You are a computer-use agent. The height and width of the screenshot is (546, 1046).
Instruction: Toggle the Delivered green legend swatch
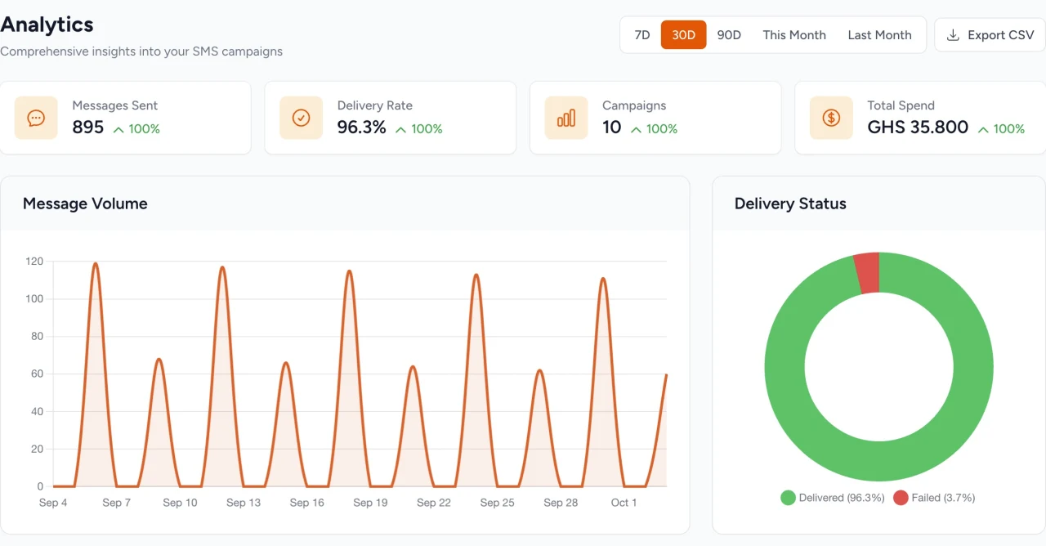(788, 498)
